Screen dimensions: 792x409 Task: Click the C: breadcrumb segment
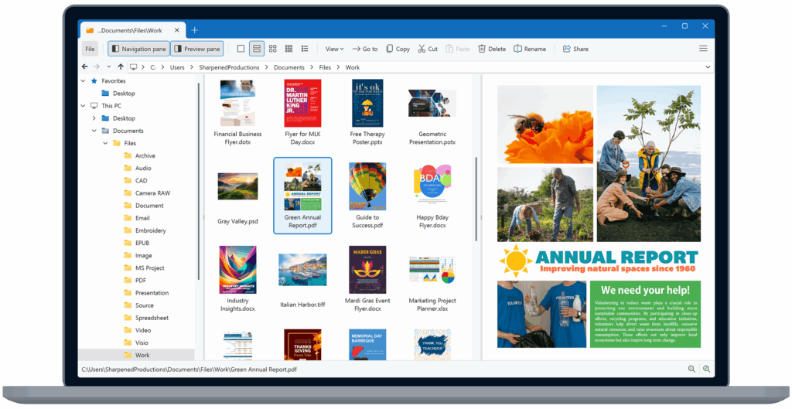pyautogui.click(x=152, y=67)
